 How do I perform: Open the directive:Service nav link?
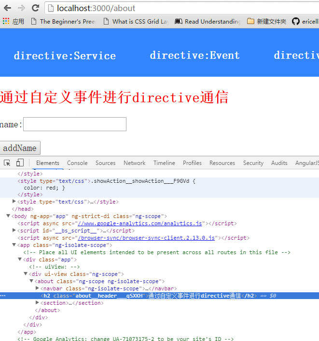click(65, 55)
